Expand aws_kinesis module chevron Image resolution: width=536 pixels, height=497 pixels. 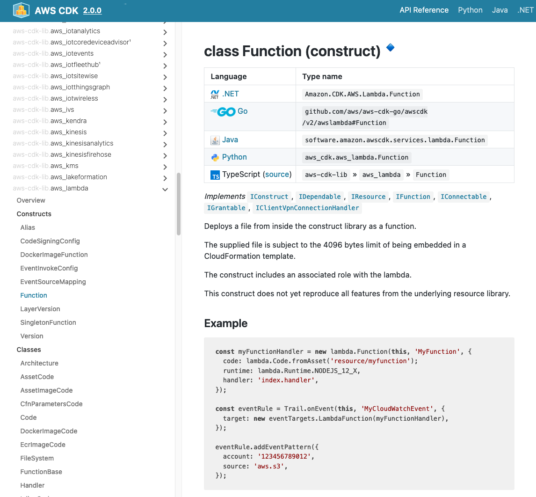tap(165, 133)
